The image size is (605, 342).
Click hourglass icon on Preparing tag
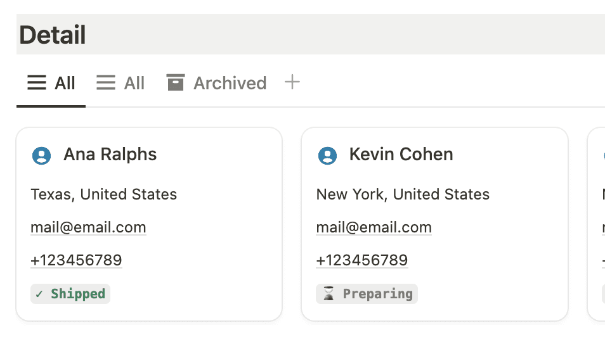tap(329, 294)
